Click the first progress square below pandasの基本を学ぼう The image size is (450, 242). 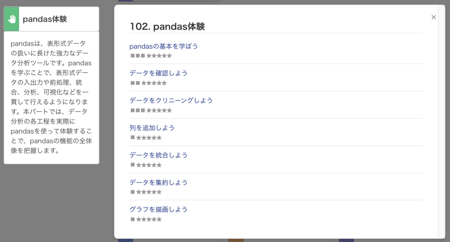[132, 55]
